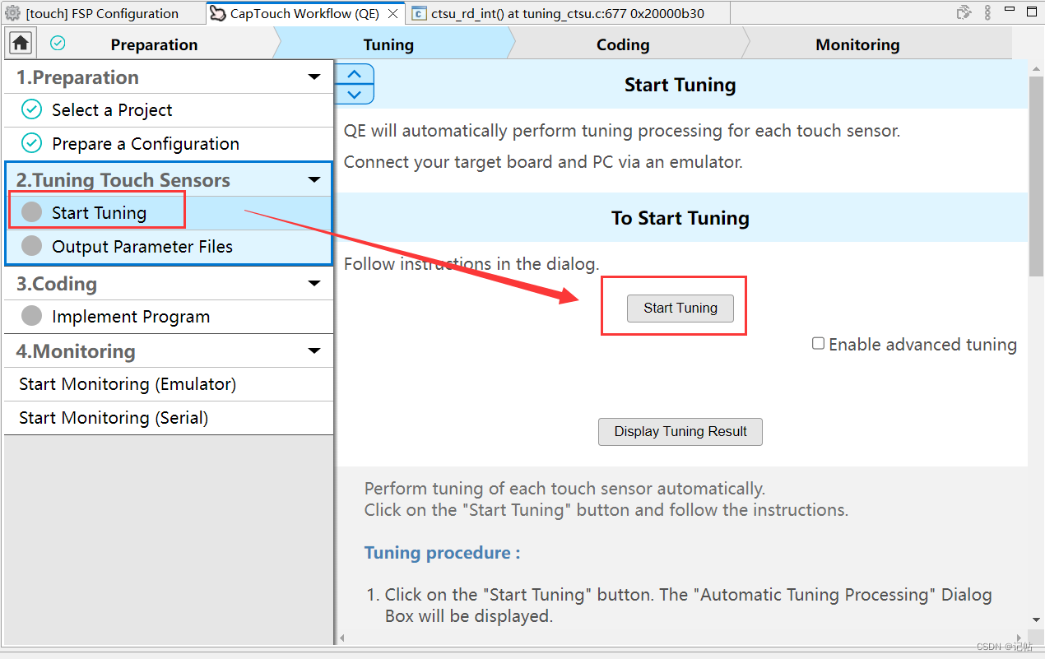The width and height of the screenshot is (1045, 659).
Task: Click the FSP Configuration tab gear icon
Action: [x=13, y=13]
